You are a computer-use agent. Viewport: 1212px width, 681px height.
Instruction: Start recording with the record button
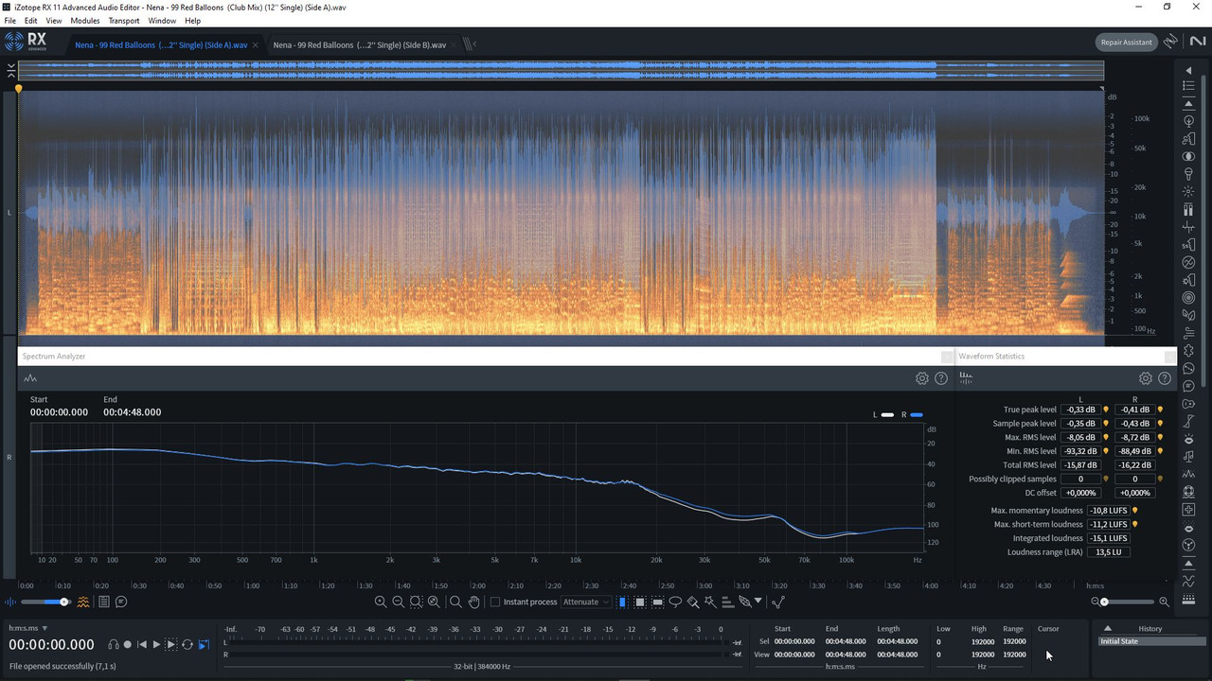click(x=128, y=644)
